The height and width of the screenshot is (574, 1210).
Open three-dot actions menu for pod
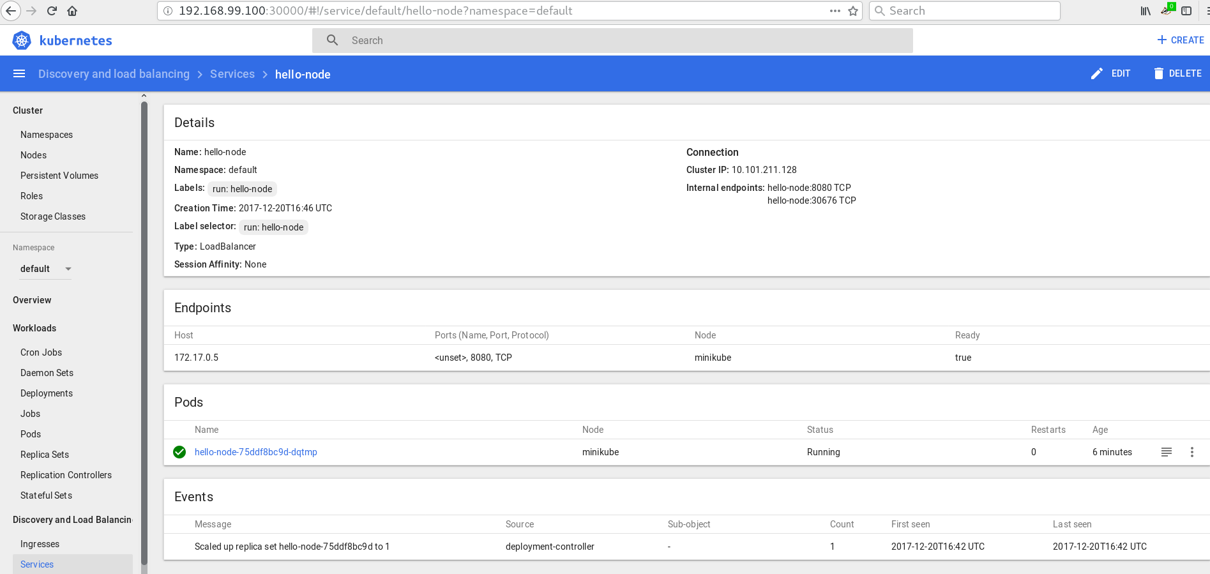point(1191,452)
